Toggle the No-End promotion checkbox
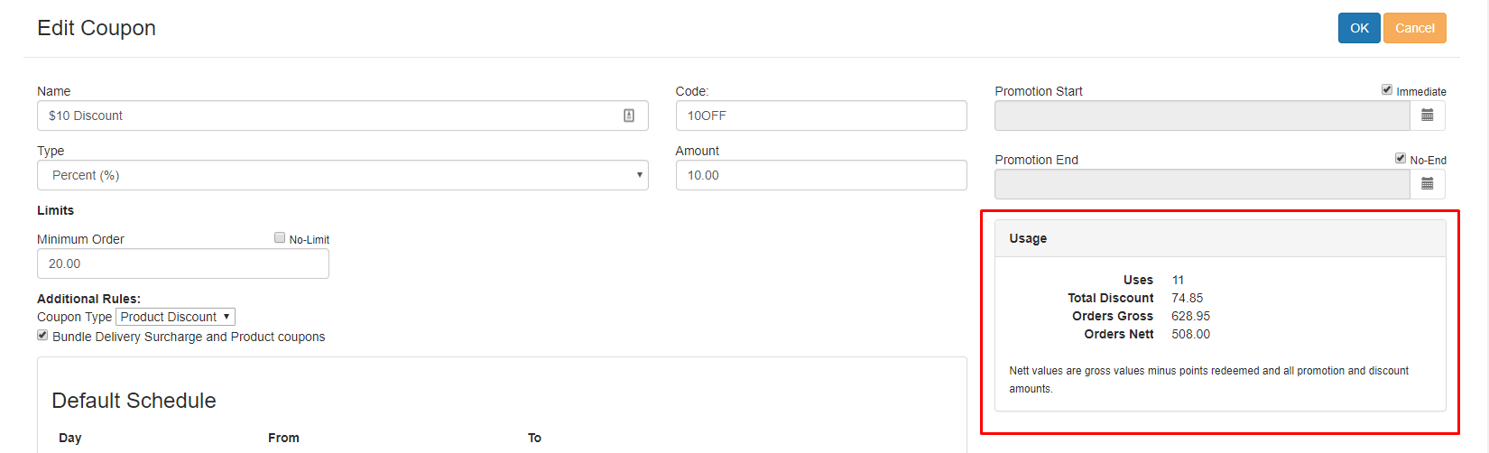 1401,158
